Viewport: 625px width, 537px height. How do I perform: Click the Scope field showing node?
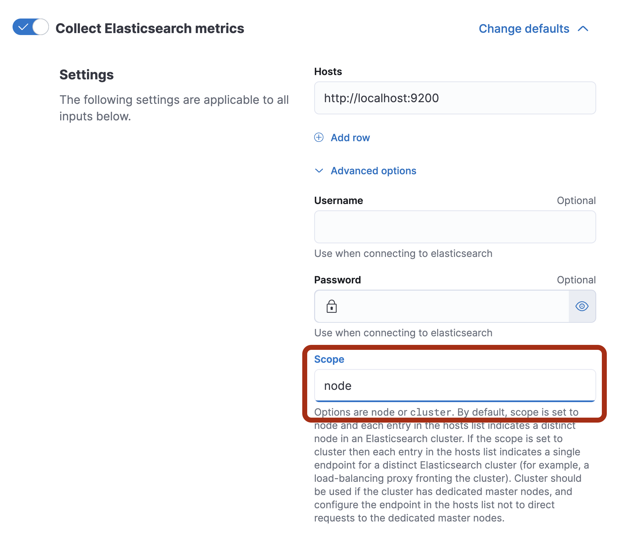pos(455,385)
